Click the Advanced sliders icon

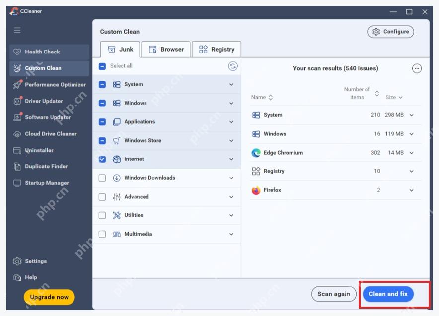point(117,197)
